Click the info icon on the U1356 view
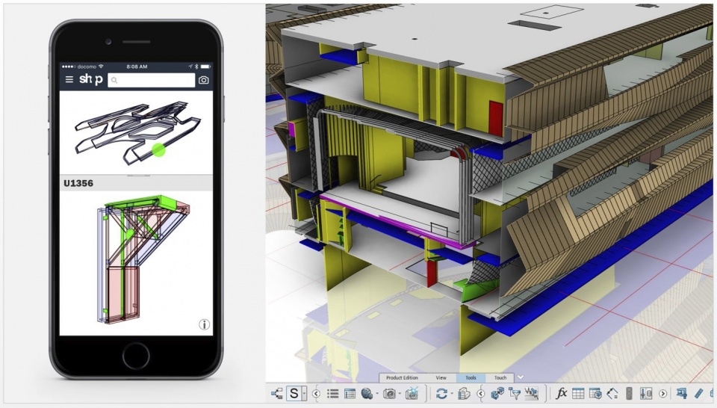The width and height of the screenshot is (717, 408). click(x=204, y=324)
